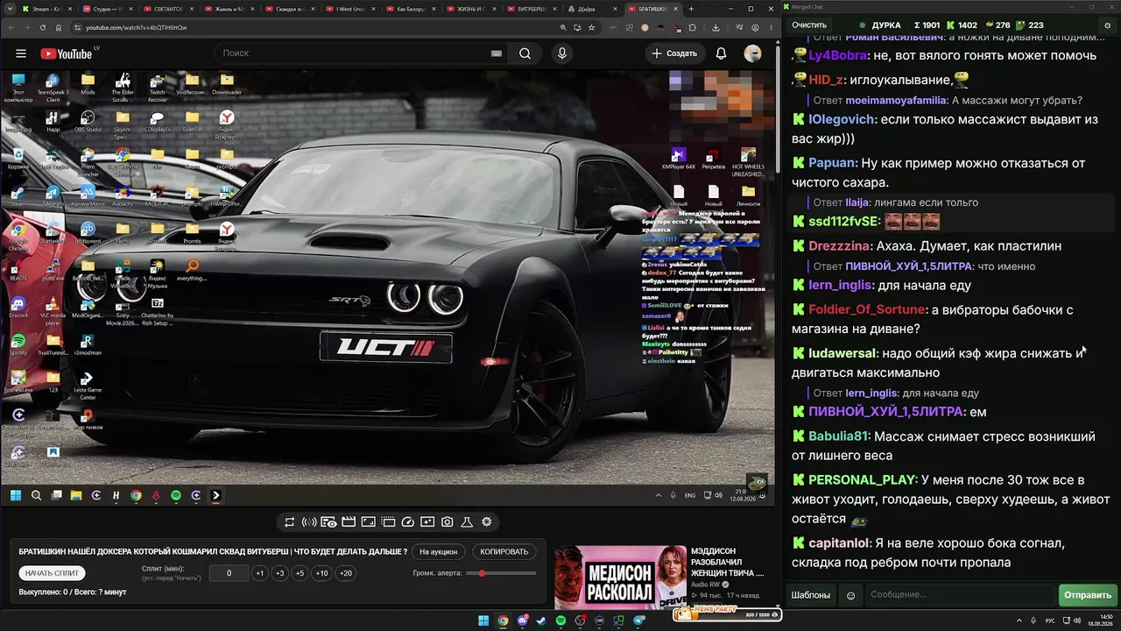Screen dimensions: 1121x631
Task: Add +1 minute to split
Action: pos(259,573)
